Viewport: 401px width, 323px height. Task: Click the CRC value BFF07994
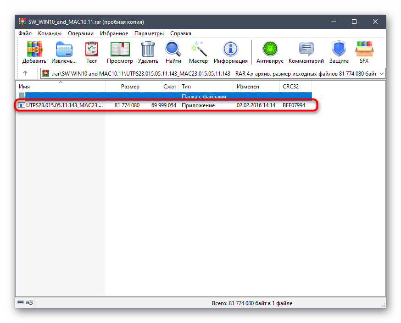(x=294, y=105)
